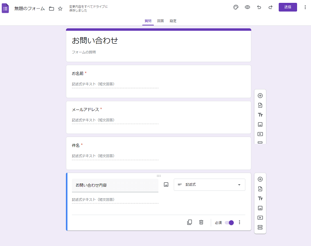
Task: Delete the お問い合わせ内容 question
Action: 201,222
